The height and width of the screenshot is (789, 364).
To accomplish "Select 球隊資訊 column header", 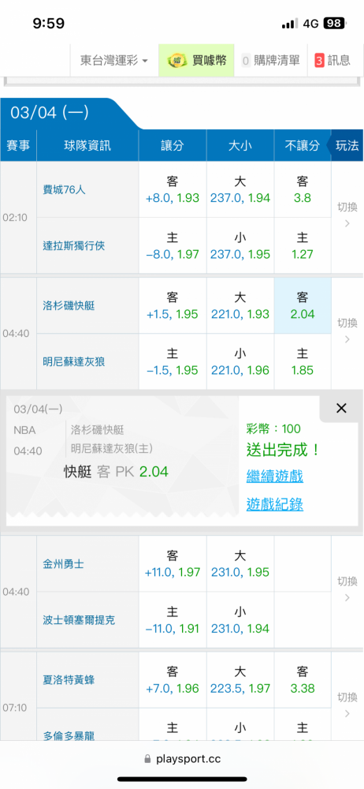I will click(87, 146).
